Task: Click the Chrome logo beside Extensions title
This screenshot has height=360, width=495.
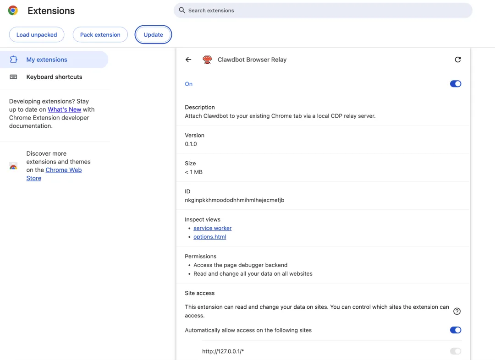Action: (12, 10)
